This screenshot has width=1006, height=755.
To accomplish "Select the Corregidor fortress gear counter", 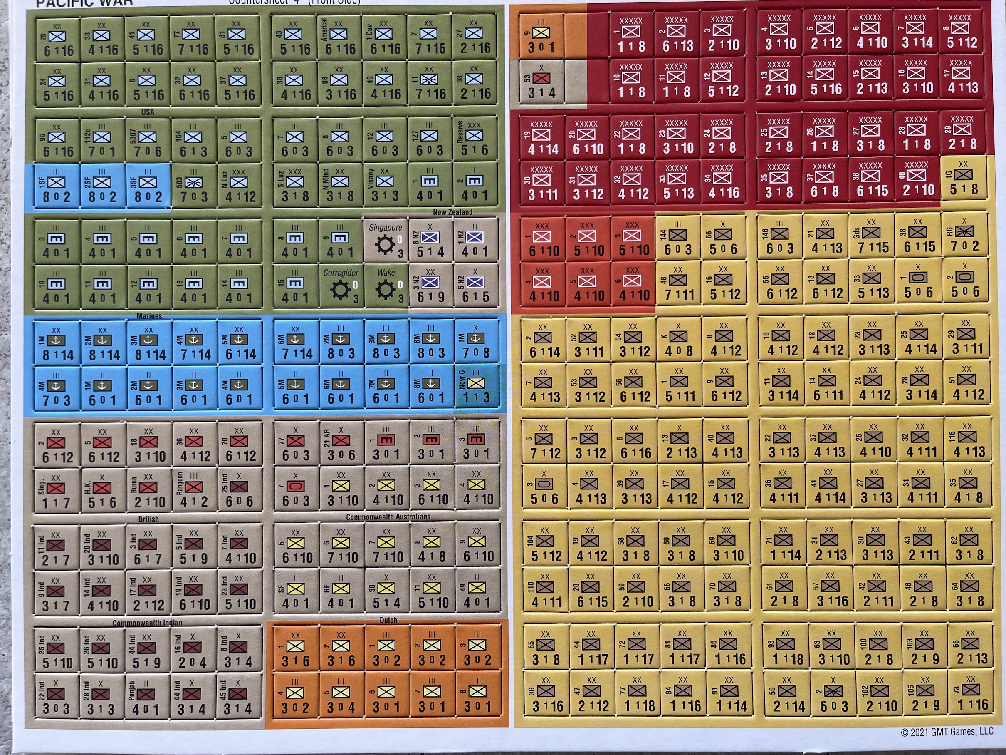I will [x=341, y=286].
